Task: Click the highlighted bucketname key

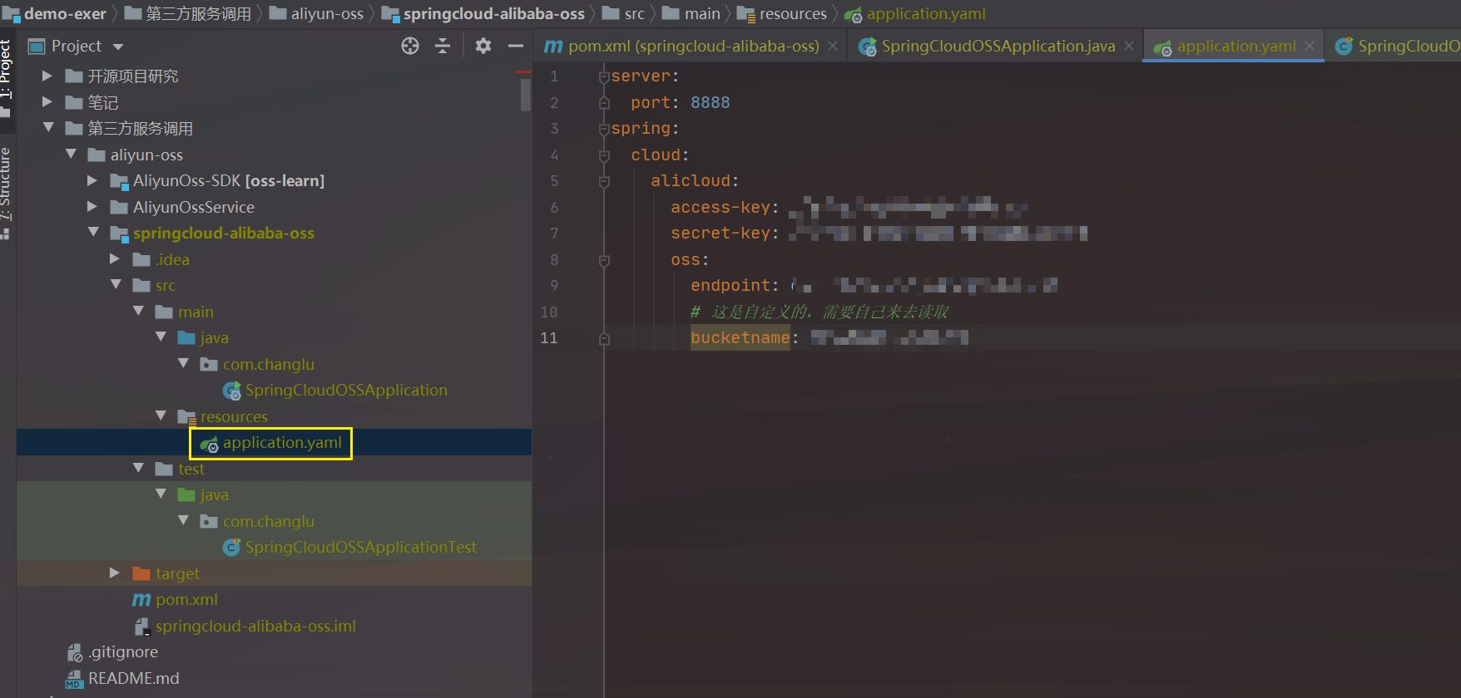Action: pos(740,338)
